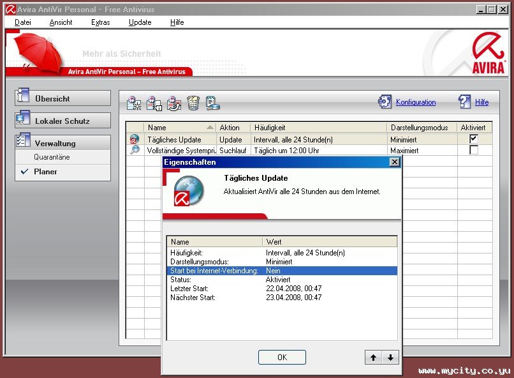Open the Update menu
Screen dimensions: 514x378
tap(140, 22)
